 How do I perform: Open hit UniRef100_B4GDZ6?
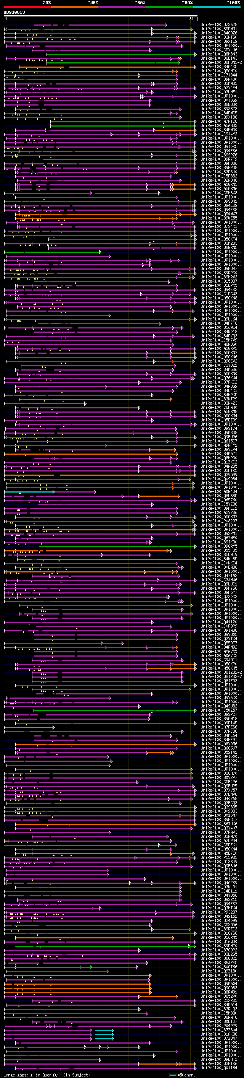pos(219,33)
